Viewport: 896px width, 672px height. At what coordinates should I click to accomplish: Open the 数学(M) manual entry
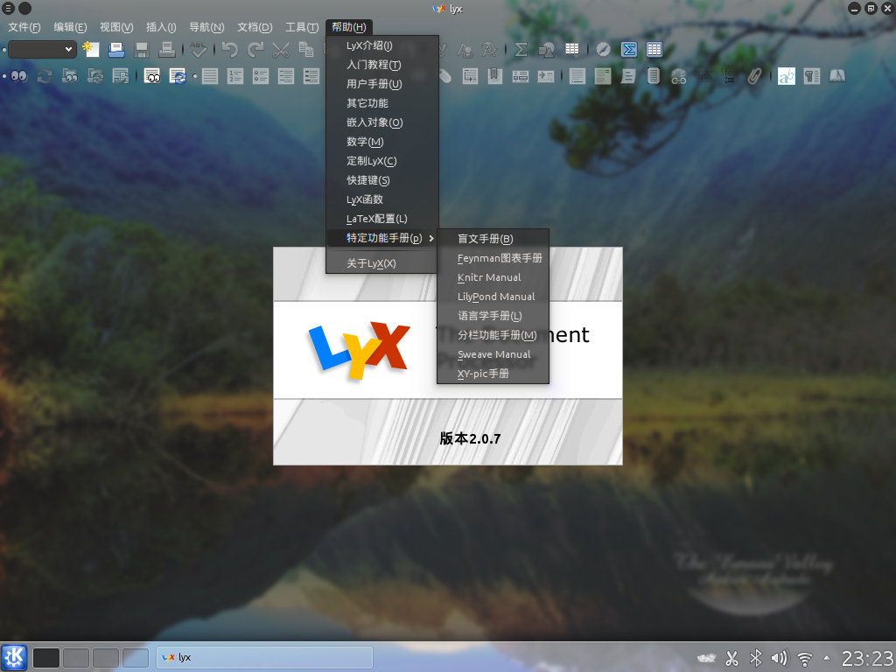[x=382, y=142]
